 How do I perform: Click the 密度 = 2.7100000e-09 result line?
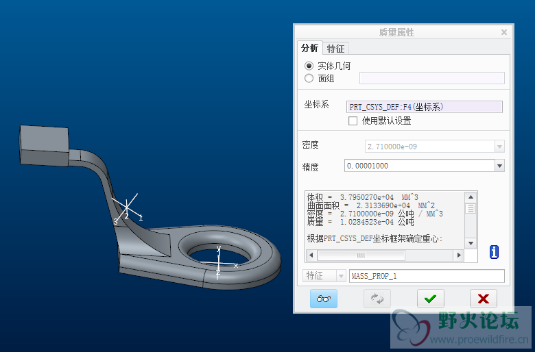click(374, 214)
